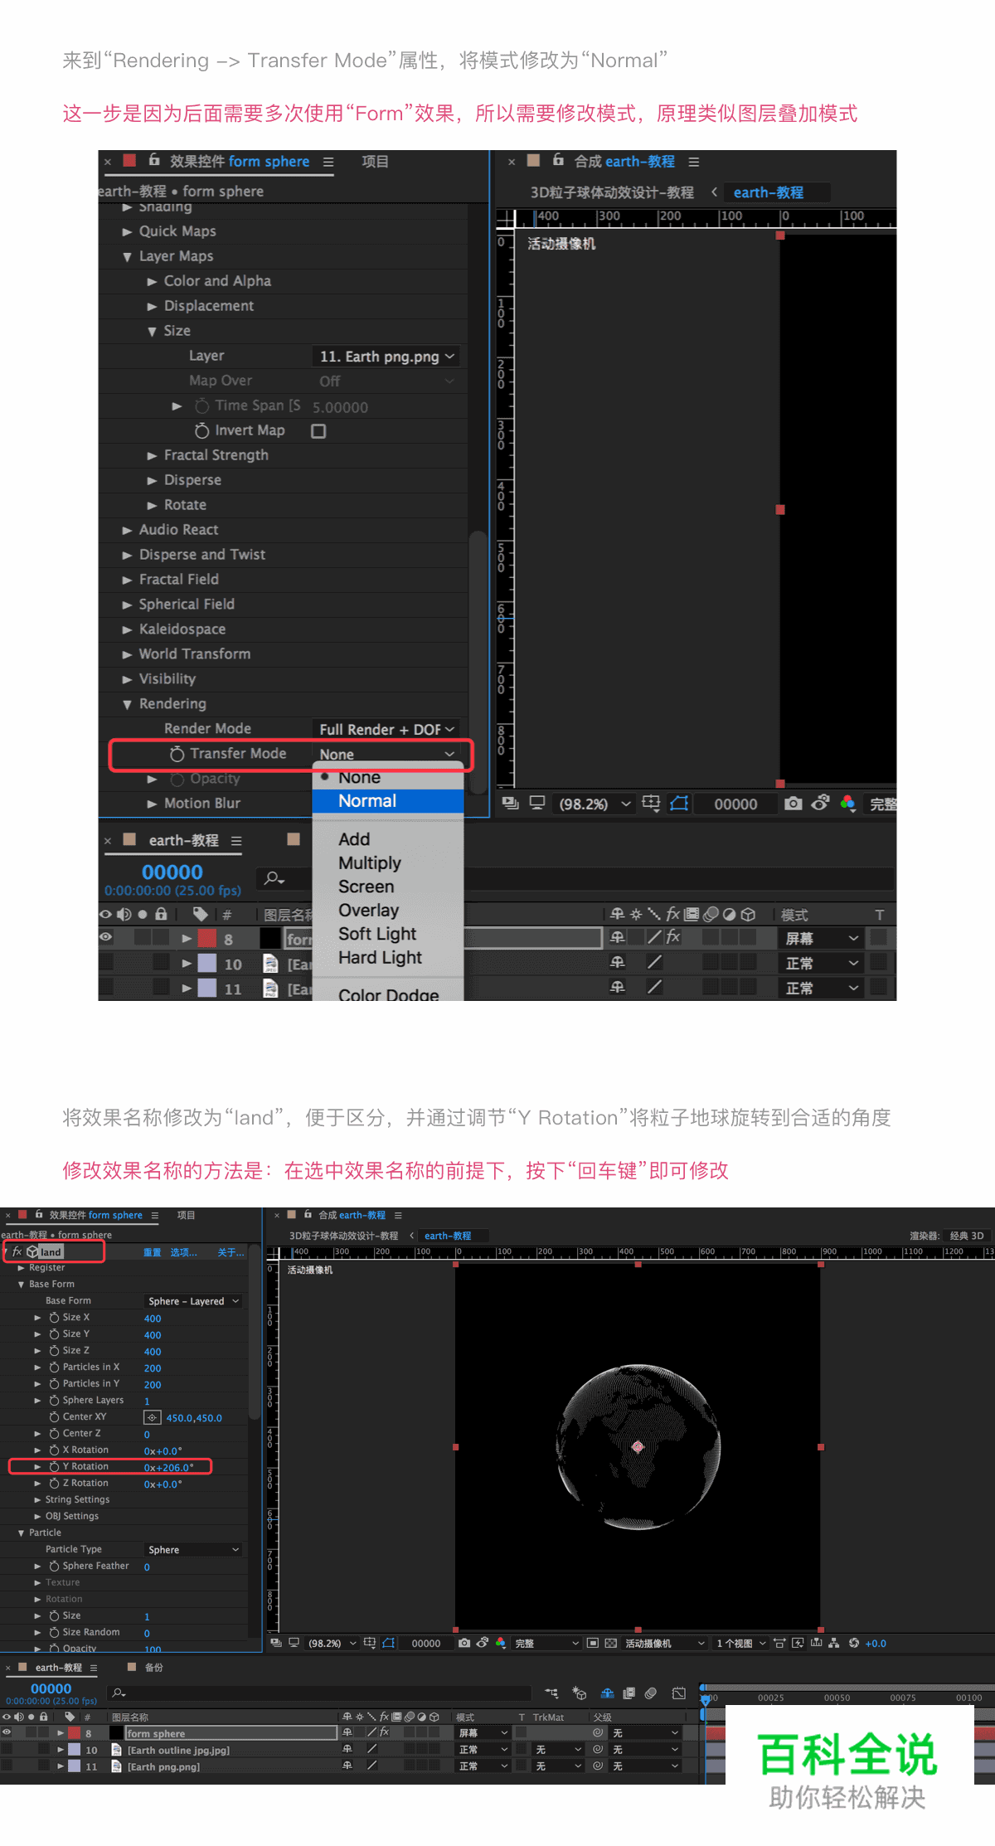The image size is (995, 1846).
Task: Expand the Quick Maps group
Action: pyautogui.click(x=127, y=232)
